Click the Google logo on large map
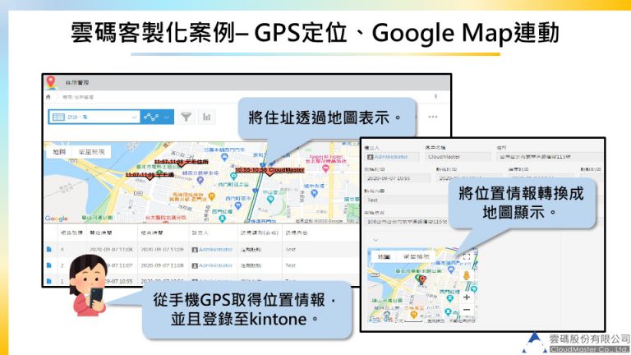Viewport: 631px width, 355px height. (x=57, y=219)
